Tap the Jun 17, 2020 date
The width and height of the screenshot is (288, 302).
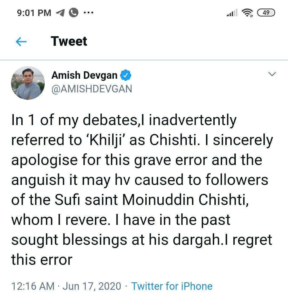(x=92, y=286)
